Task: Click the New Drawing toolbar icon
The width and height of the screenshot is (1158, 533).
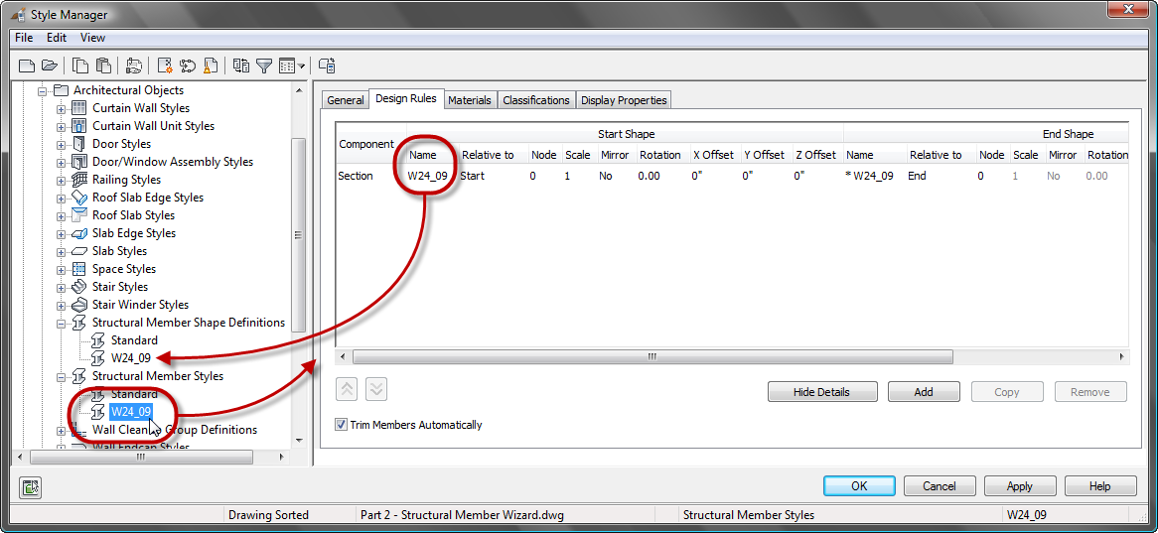Action: tap(28, 66)
